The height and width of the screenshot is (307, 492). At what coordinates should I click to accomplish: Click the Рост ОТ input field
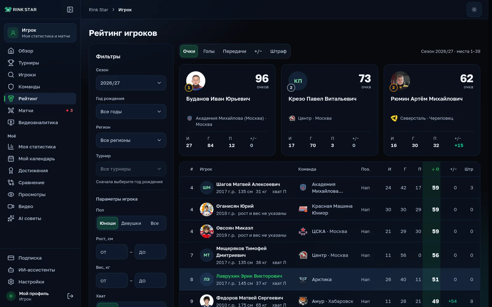[x=112, y=252]
